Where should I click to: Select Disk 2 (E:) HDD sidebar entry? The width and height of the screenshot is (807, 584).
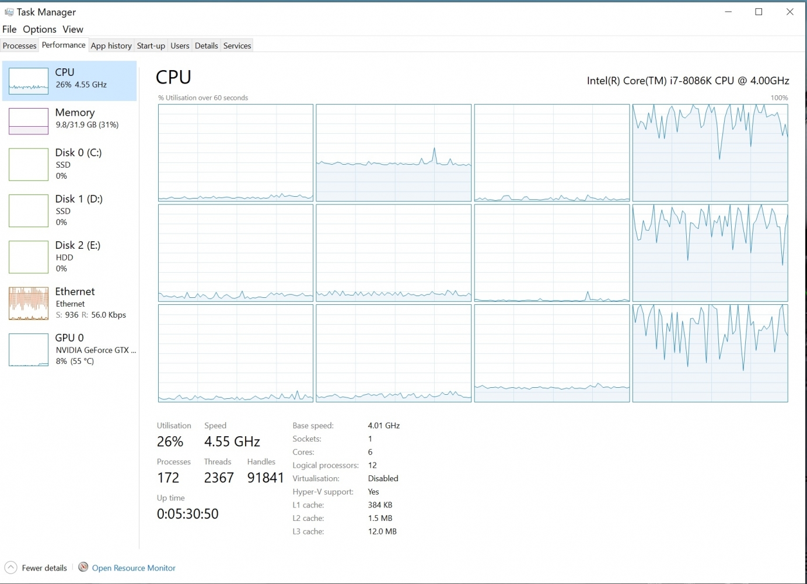point(69,256)
